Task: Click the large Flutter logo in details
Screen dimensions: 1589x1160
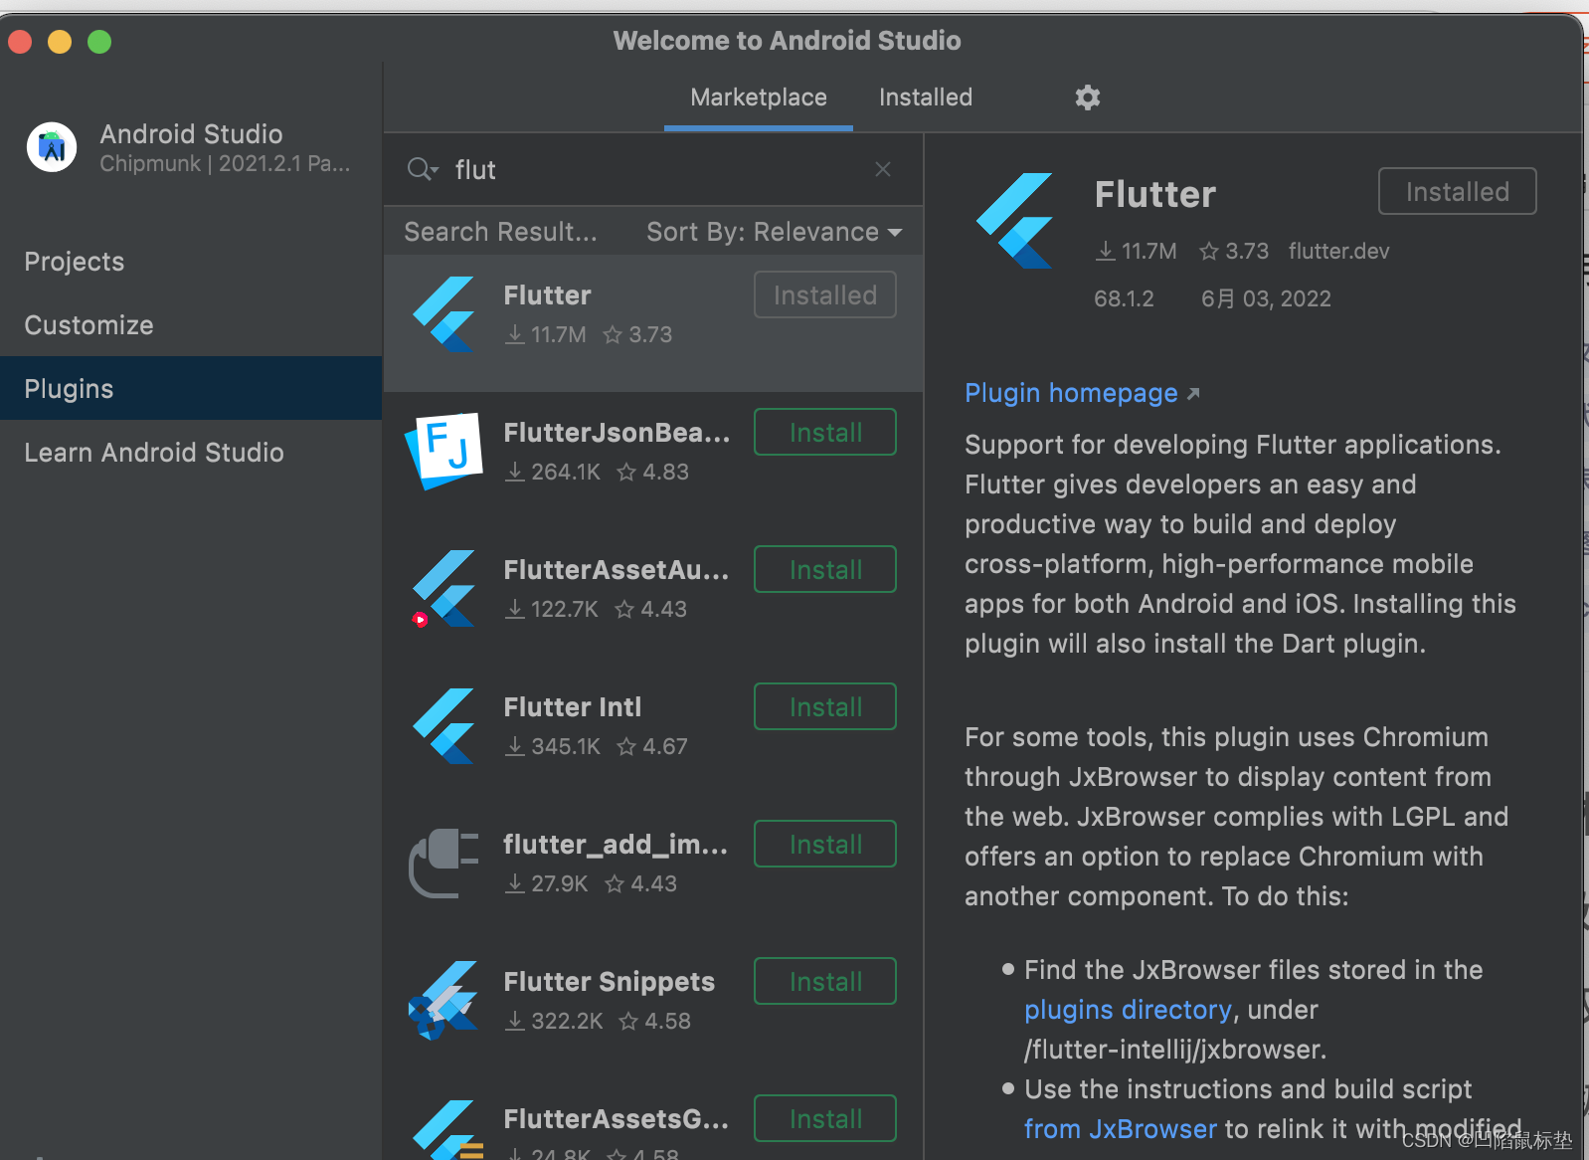Action: pyautogui.click(x=1015, y=221)
